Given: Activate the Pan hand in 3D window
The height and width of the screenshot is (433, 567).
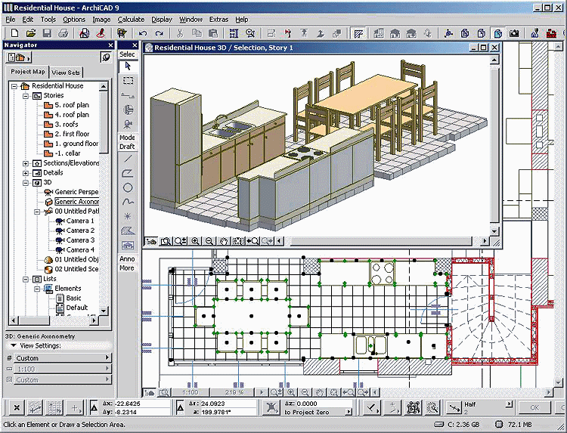Looking at the screenshot, I should (224, 241).
